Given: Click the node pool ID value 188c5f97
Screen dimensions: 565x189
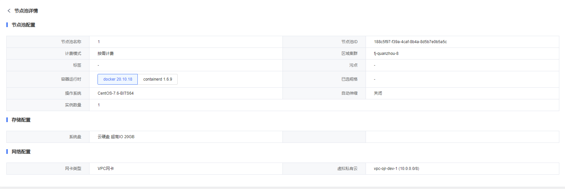Looking at the screenshot, I should pos(410,42).
